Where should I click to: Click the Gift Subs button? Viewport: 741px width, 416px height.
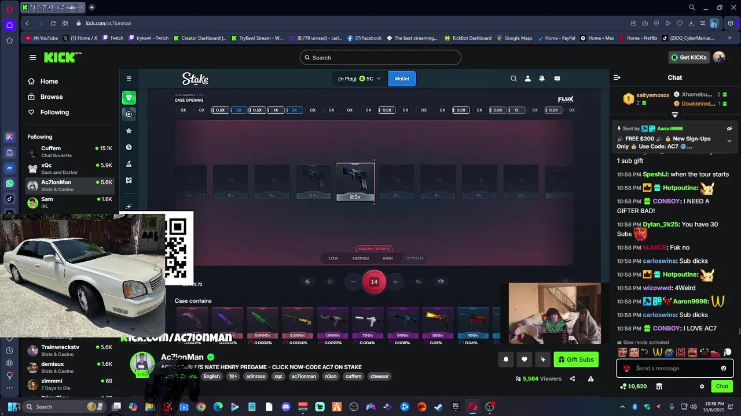576,359
